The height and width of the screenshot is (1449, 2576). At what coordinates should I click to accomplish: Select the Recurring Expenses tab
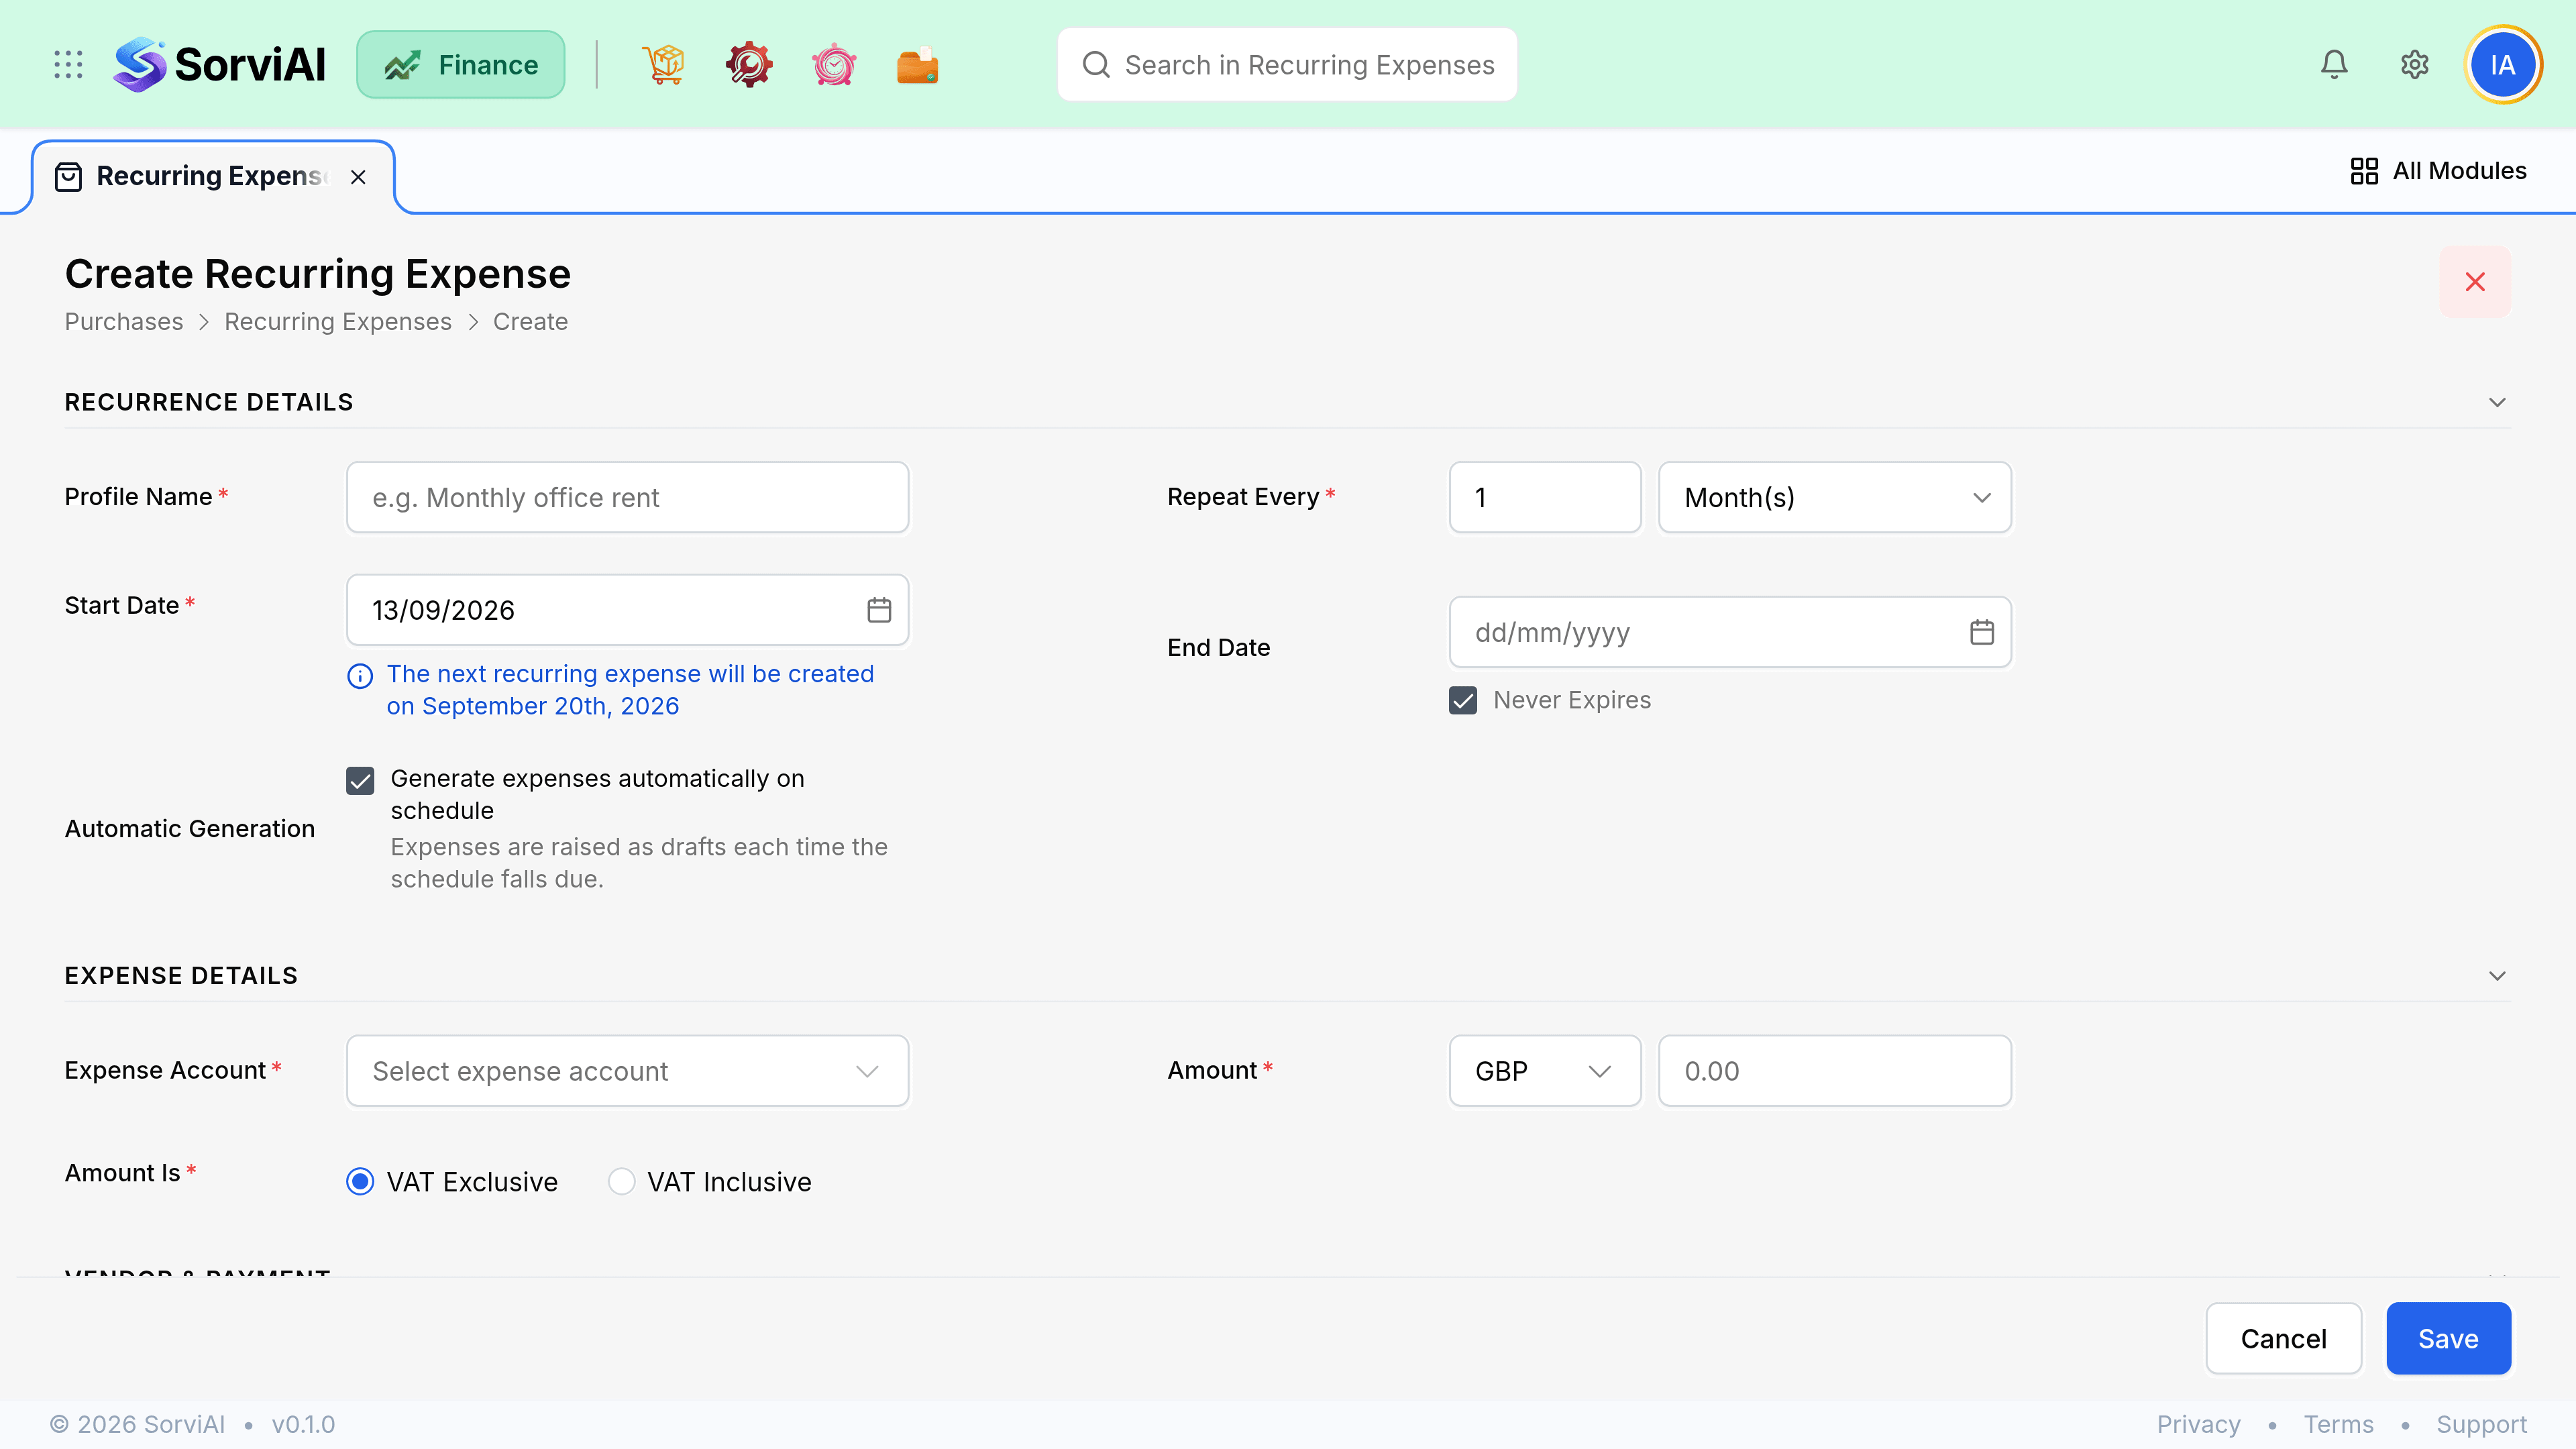pyautogui.click(x=213, y=177)
